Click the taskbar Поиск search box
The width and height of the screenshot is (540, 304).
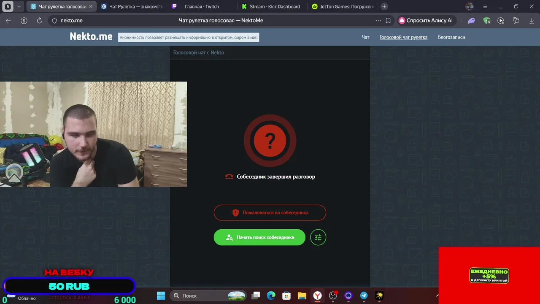pos(209,296)
